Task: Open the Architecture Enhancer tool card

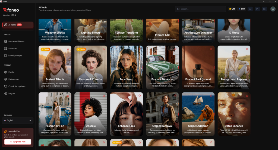Action: tap(198, 30)
